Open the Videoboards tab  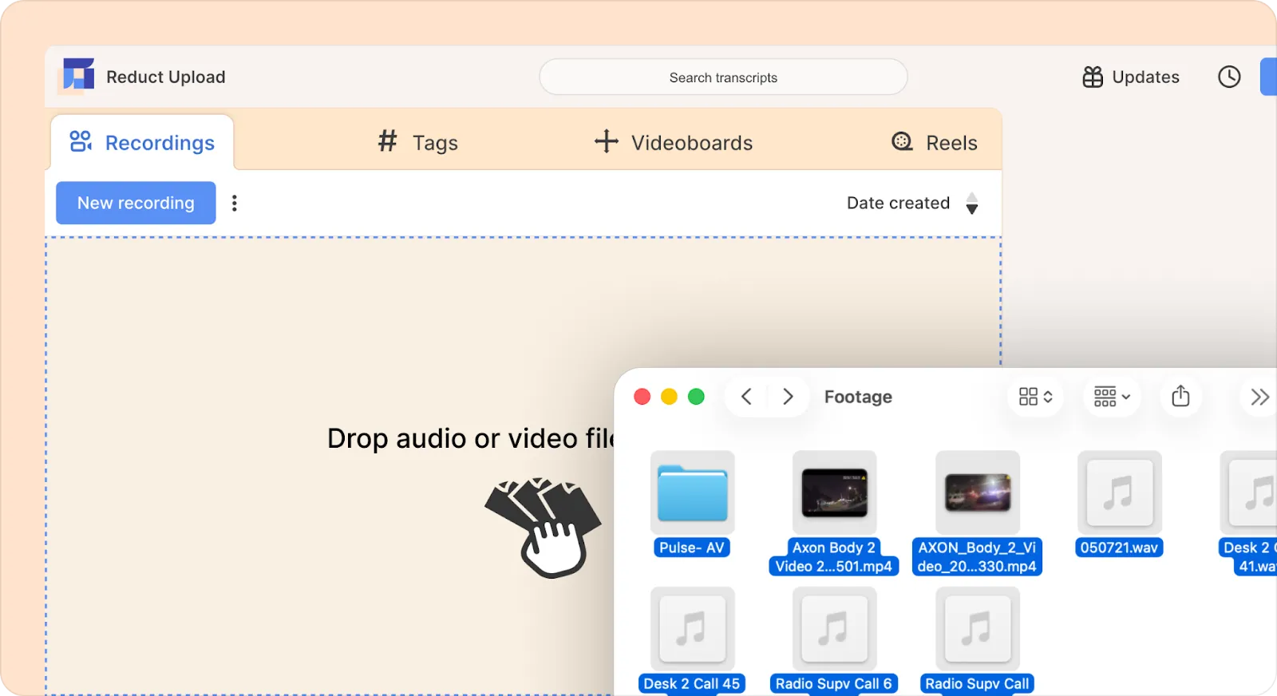[674, 142]
